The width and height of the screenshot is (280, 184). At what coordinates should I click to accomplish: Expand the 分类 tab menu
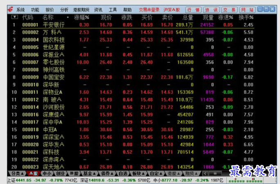pos(17,173)
